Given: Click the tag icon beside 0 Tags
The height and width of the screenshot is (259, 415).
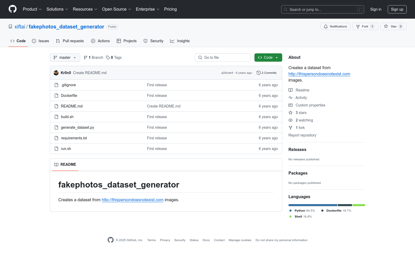Looking at the screenshot, I should pos(108,57).
